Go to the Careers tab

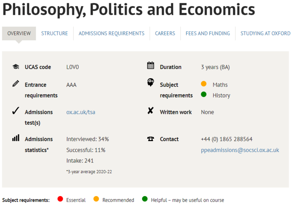165,34
